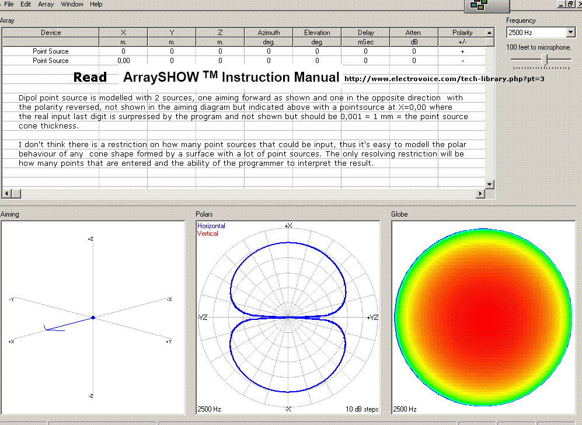Click the blue source point in Aiming view
The image size is (582, 425).
93,318
